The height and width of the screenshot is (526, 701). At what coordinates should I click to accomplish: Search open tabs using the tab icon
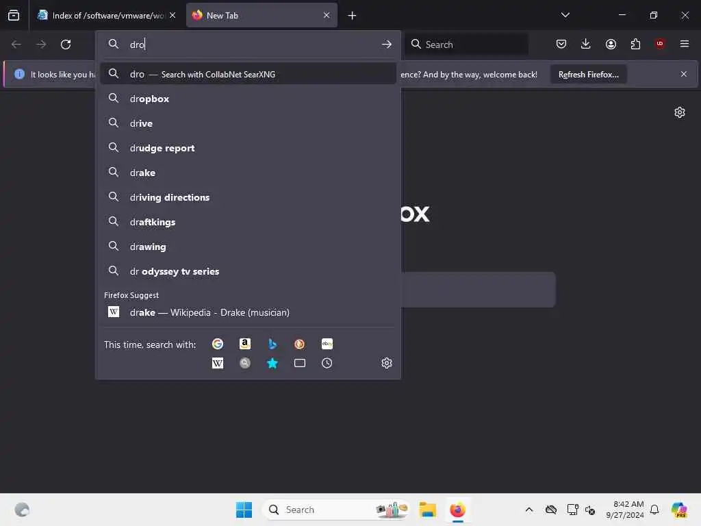coord(300,363)
